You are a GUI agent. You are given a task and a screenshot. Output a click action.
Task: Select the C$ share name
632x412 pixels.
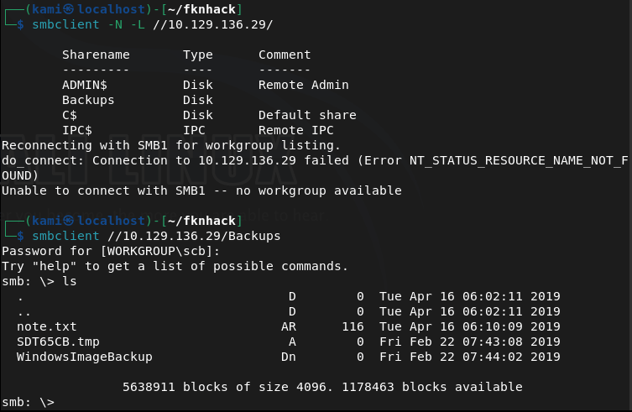70,115
